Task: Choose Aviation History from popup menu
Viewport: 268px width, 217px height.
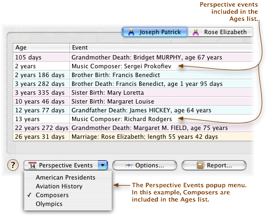Action: (68, 186)
